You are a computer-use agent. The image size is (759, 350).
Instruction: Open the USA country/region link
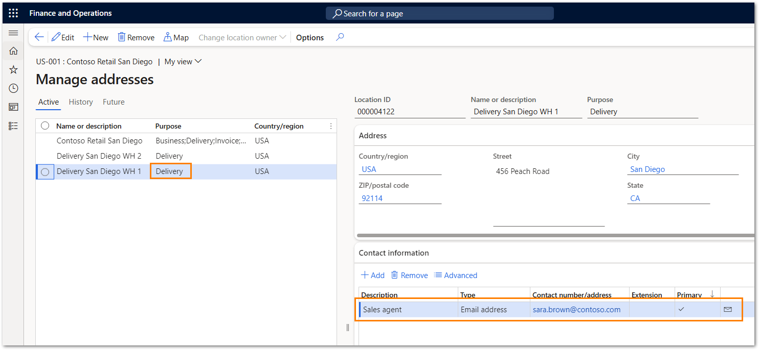click(x=369, y=169)
